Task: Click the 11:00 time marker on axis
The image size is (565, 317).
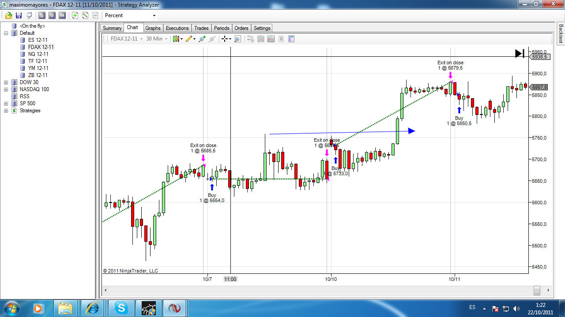Action: [230, 279]
